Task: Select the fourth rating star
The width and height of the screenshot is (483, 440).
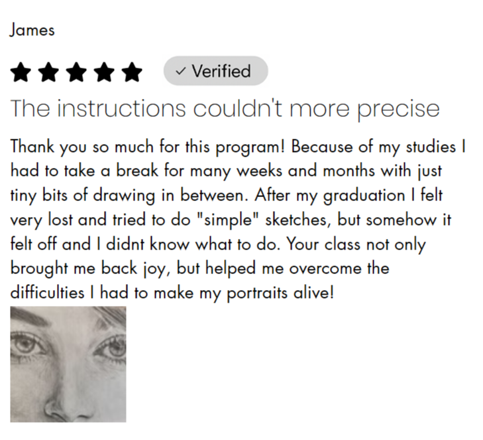Action: (104, 72)
